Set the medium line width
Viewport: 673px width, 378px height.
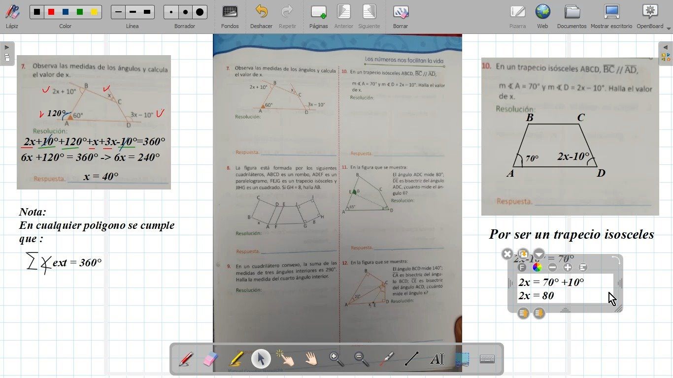pos(133,12)
